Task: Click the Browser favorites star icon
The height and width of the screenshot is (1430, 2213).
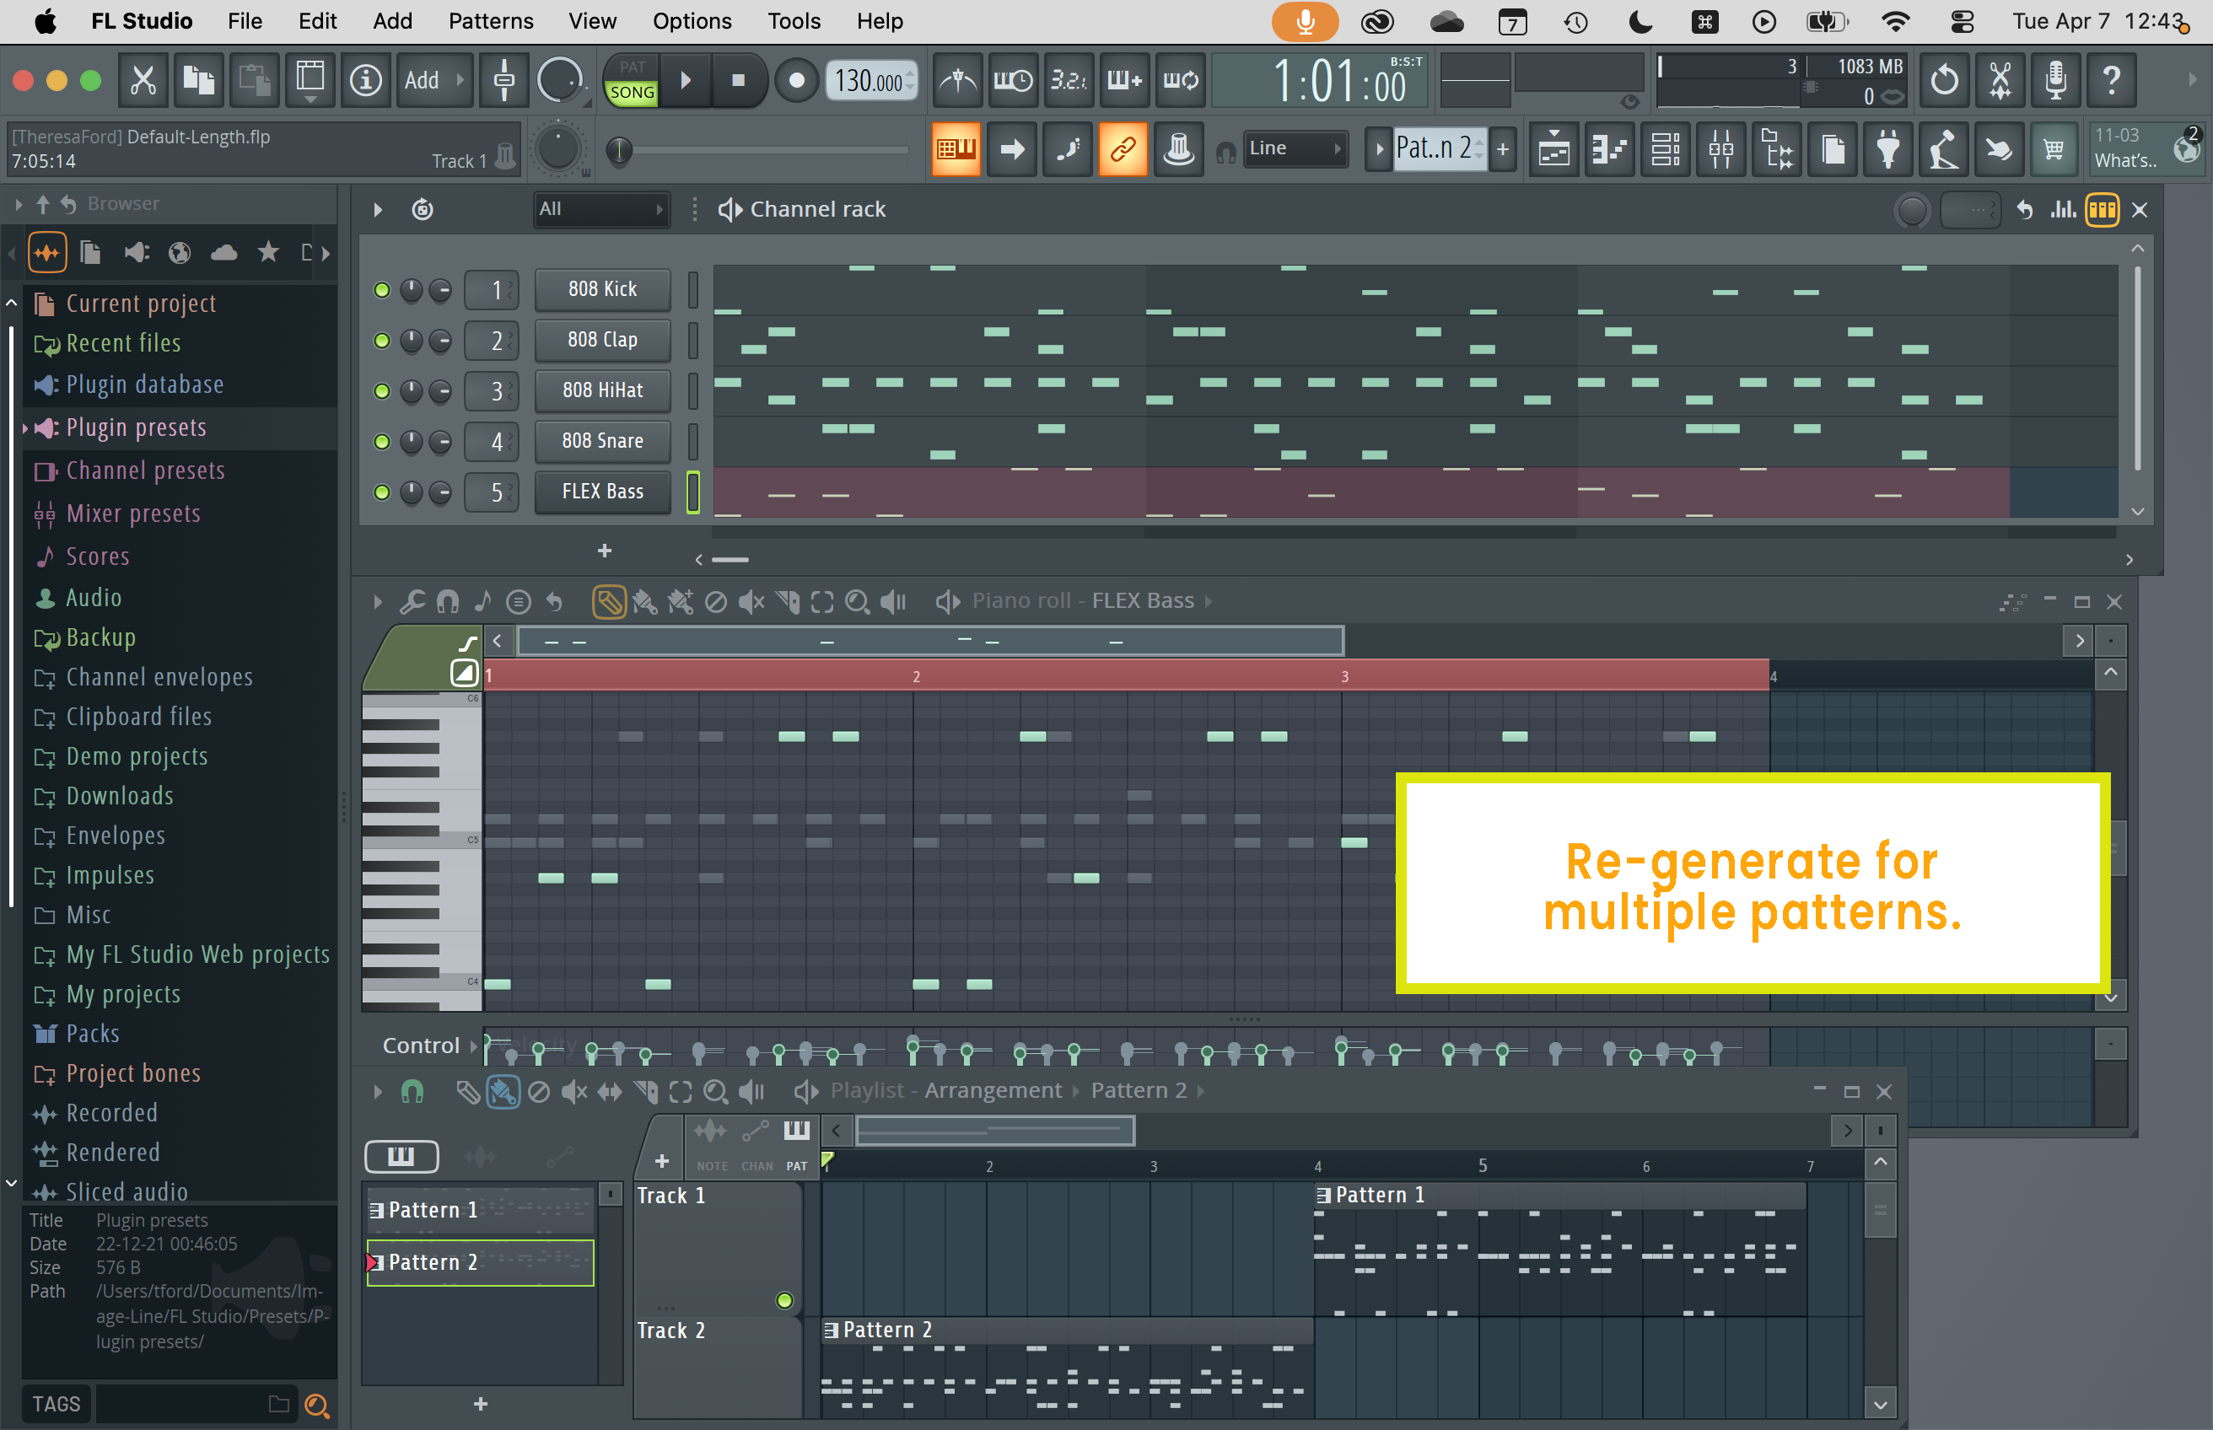Action: 268,253
